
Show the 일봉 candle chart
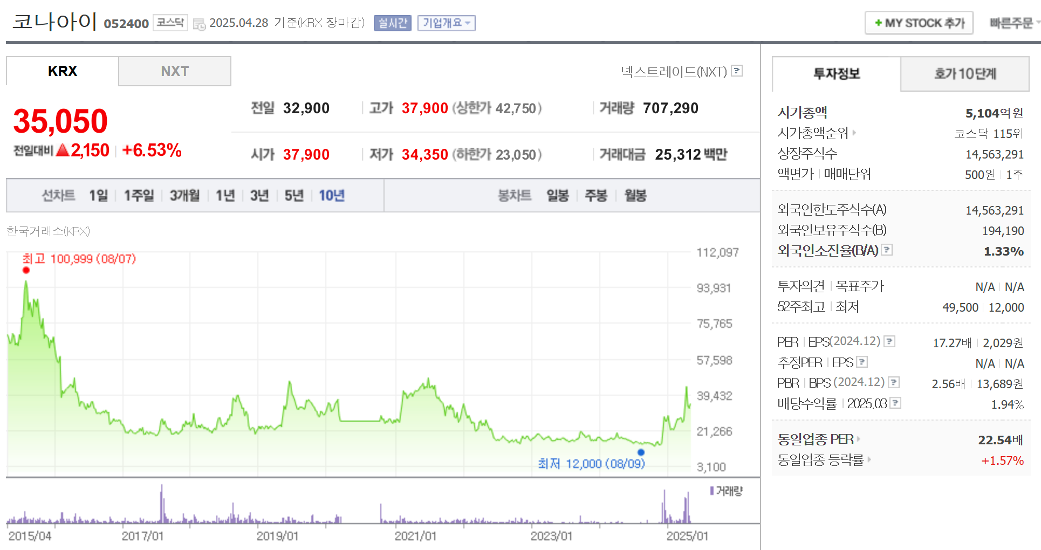(558, 195)
